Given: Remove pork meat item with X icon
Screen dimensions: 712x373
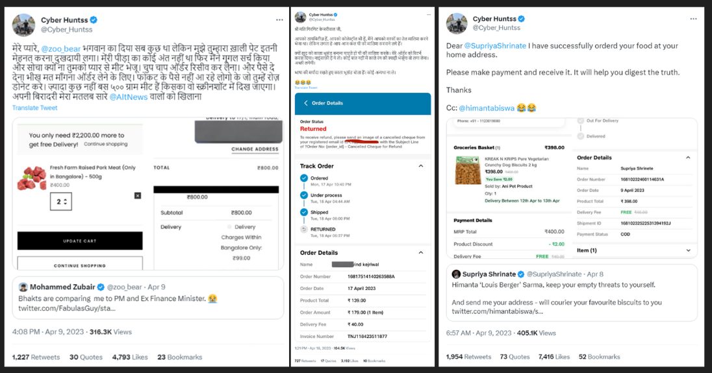Looking at the screenshot, I should pyautogui.click(x=138, y=196).
